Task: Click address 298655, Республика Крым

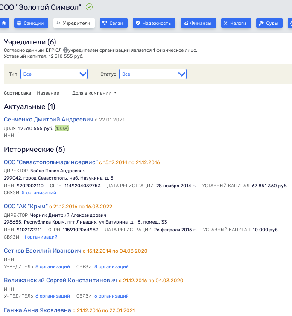Action: 85,222
